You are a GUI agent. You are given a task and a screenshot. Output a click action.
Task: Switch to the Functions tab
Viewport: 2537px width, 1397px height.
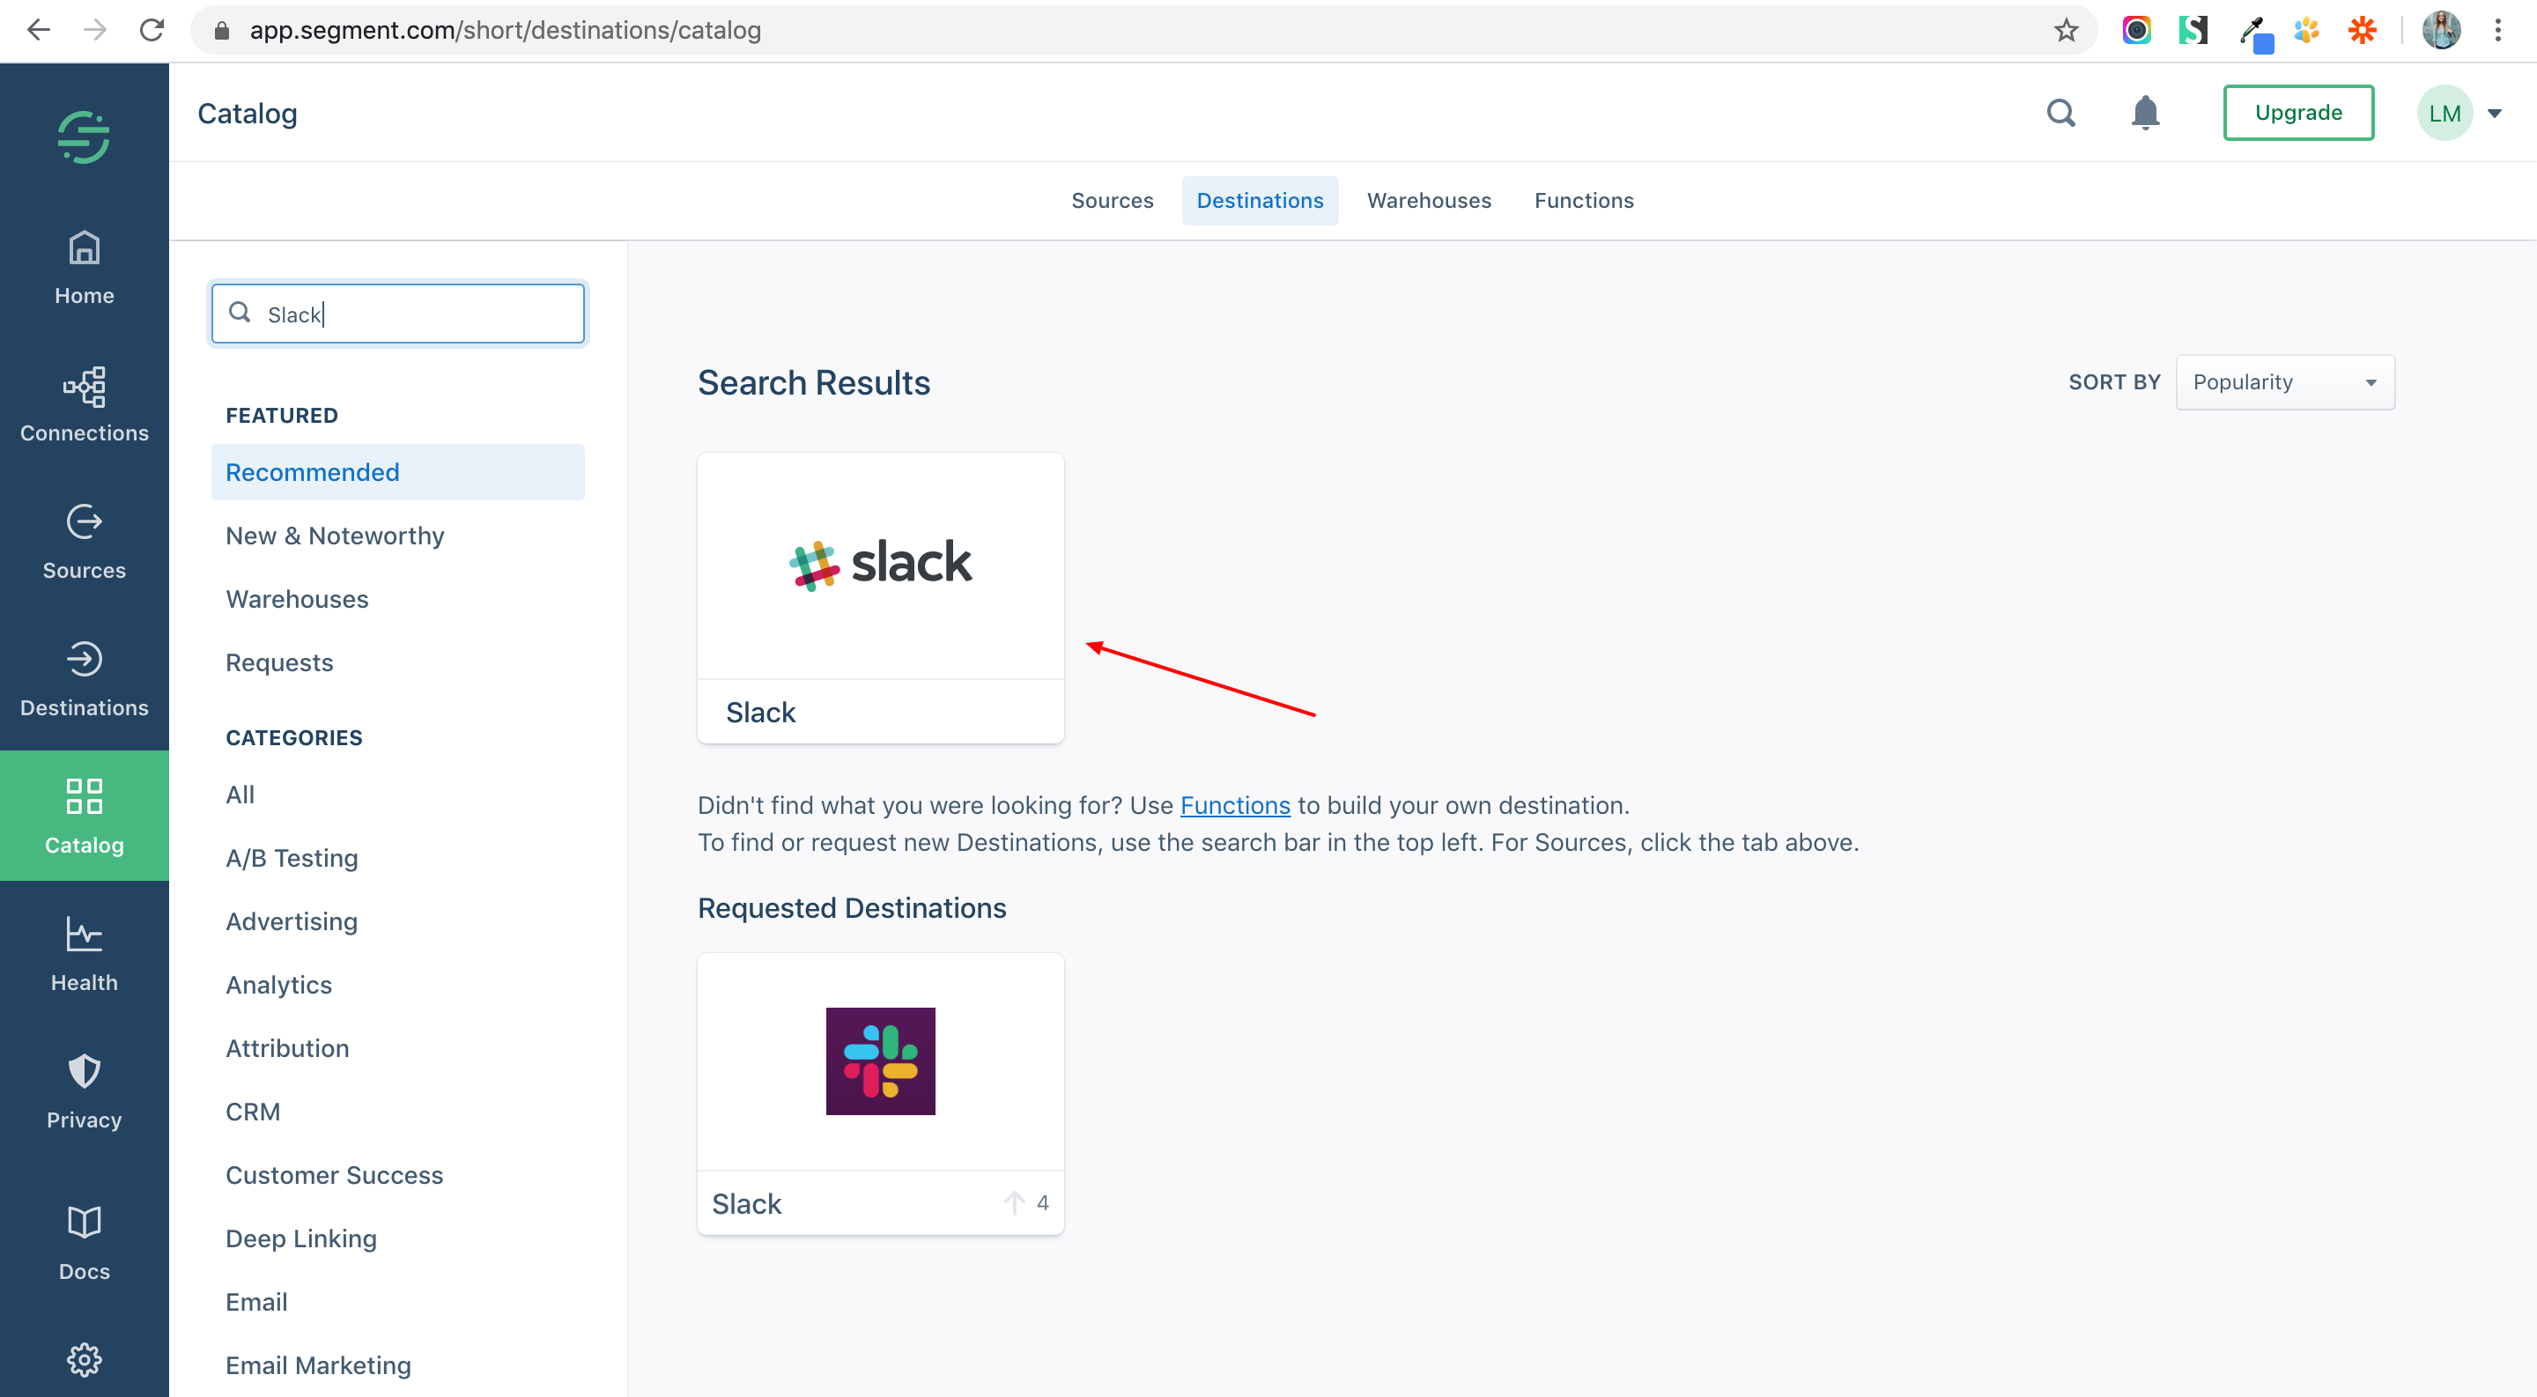1583,201
